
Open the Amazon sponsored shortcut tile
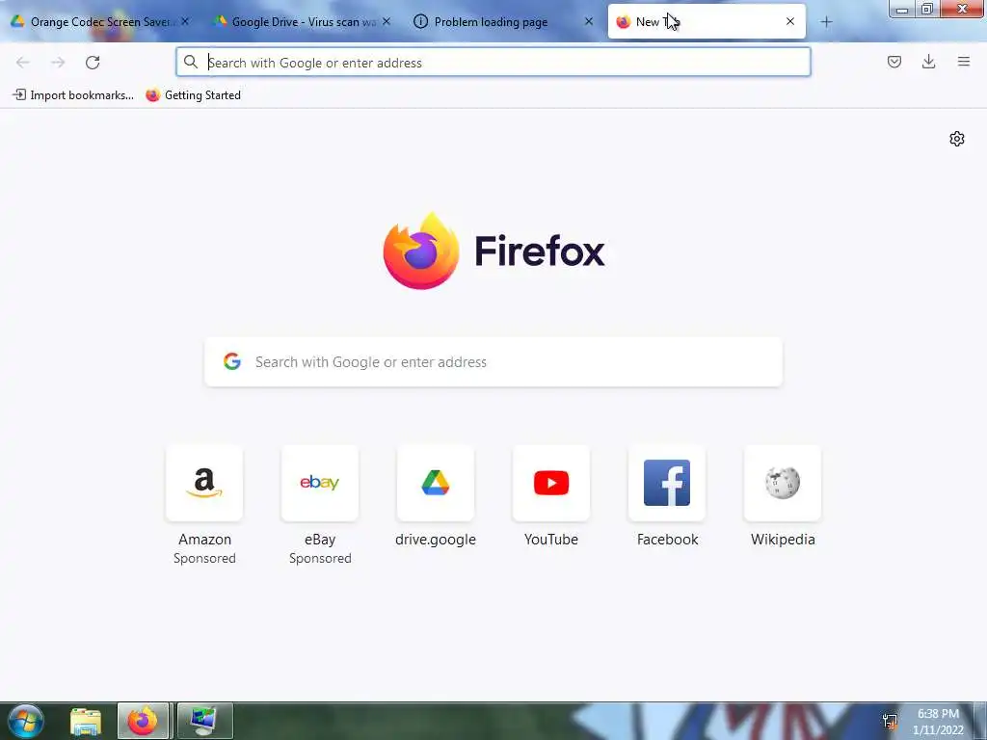[204, 484]
